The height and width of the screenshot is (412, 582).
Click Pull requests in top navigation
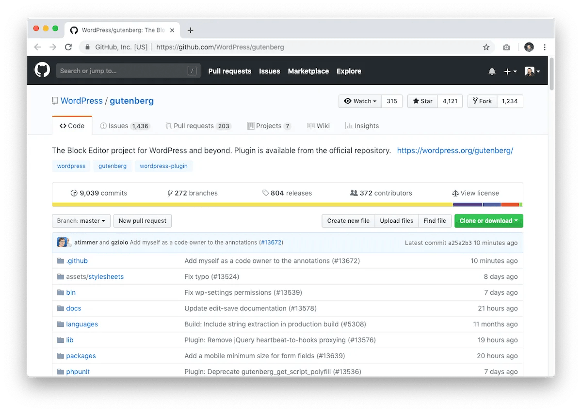pyautogui.click(x=230, y=71)
